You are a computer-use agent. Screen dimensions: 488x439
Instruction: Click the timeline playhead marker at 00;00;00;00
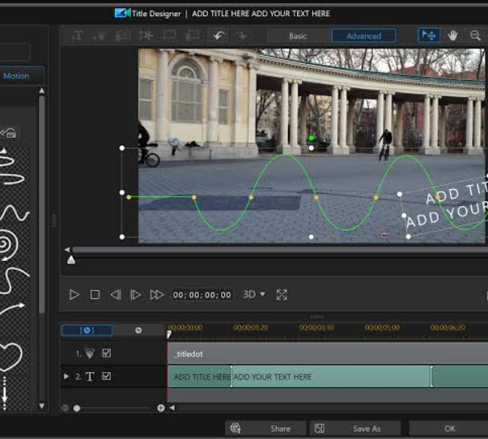tap(169, 335)
